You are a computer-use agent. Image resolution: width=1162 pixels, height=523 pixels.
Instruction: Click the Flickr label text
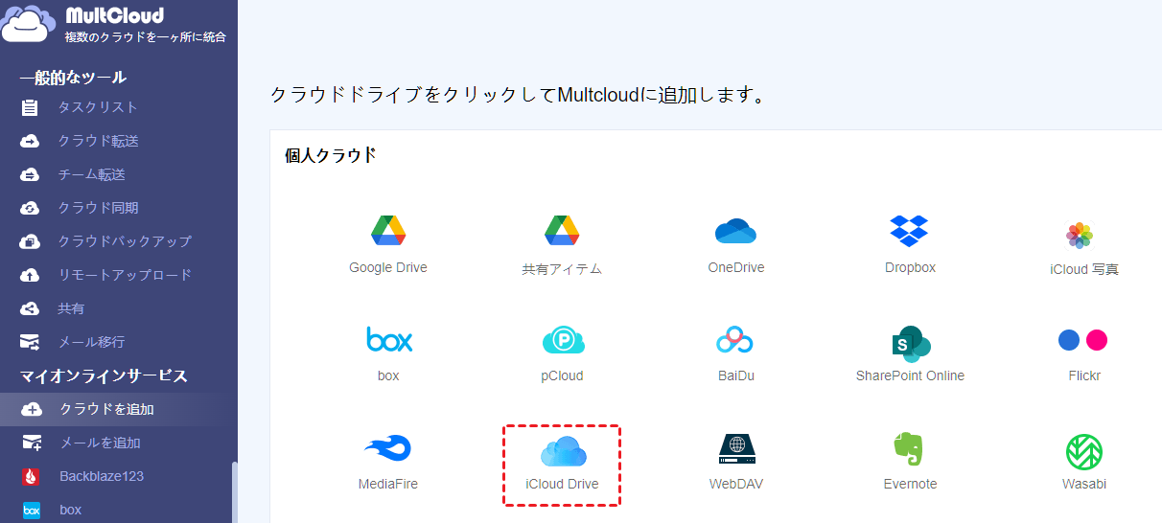pyautogui.click(x=1084, y=375)
